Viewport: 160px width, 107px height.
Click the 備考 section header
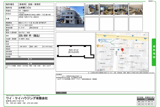tap(30, 59)
